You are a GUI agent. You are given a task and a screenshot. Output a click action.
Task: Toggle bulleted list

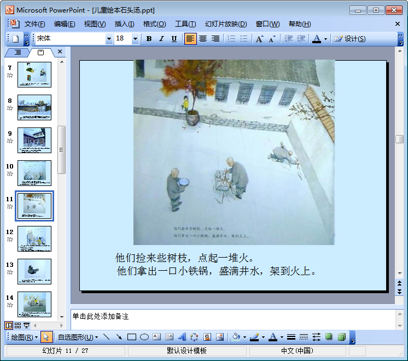(244, 39)
